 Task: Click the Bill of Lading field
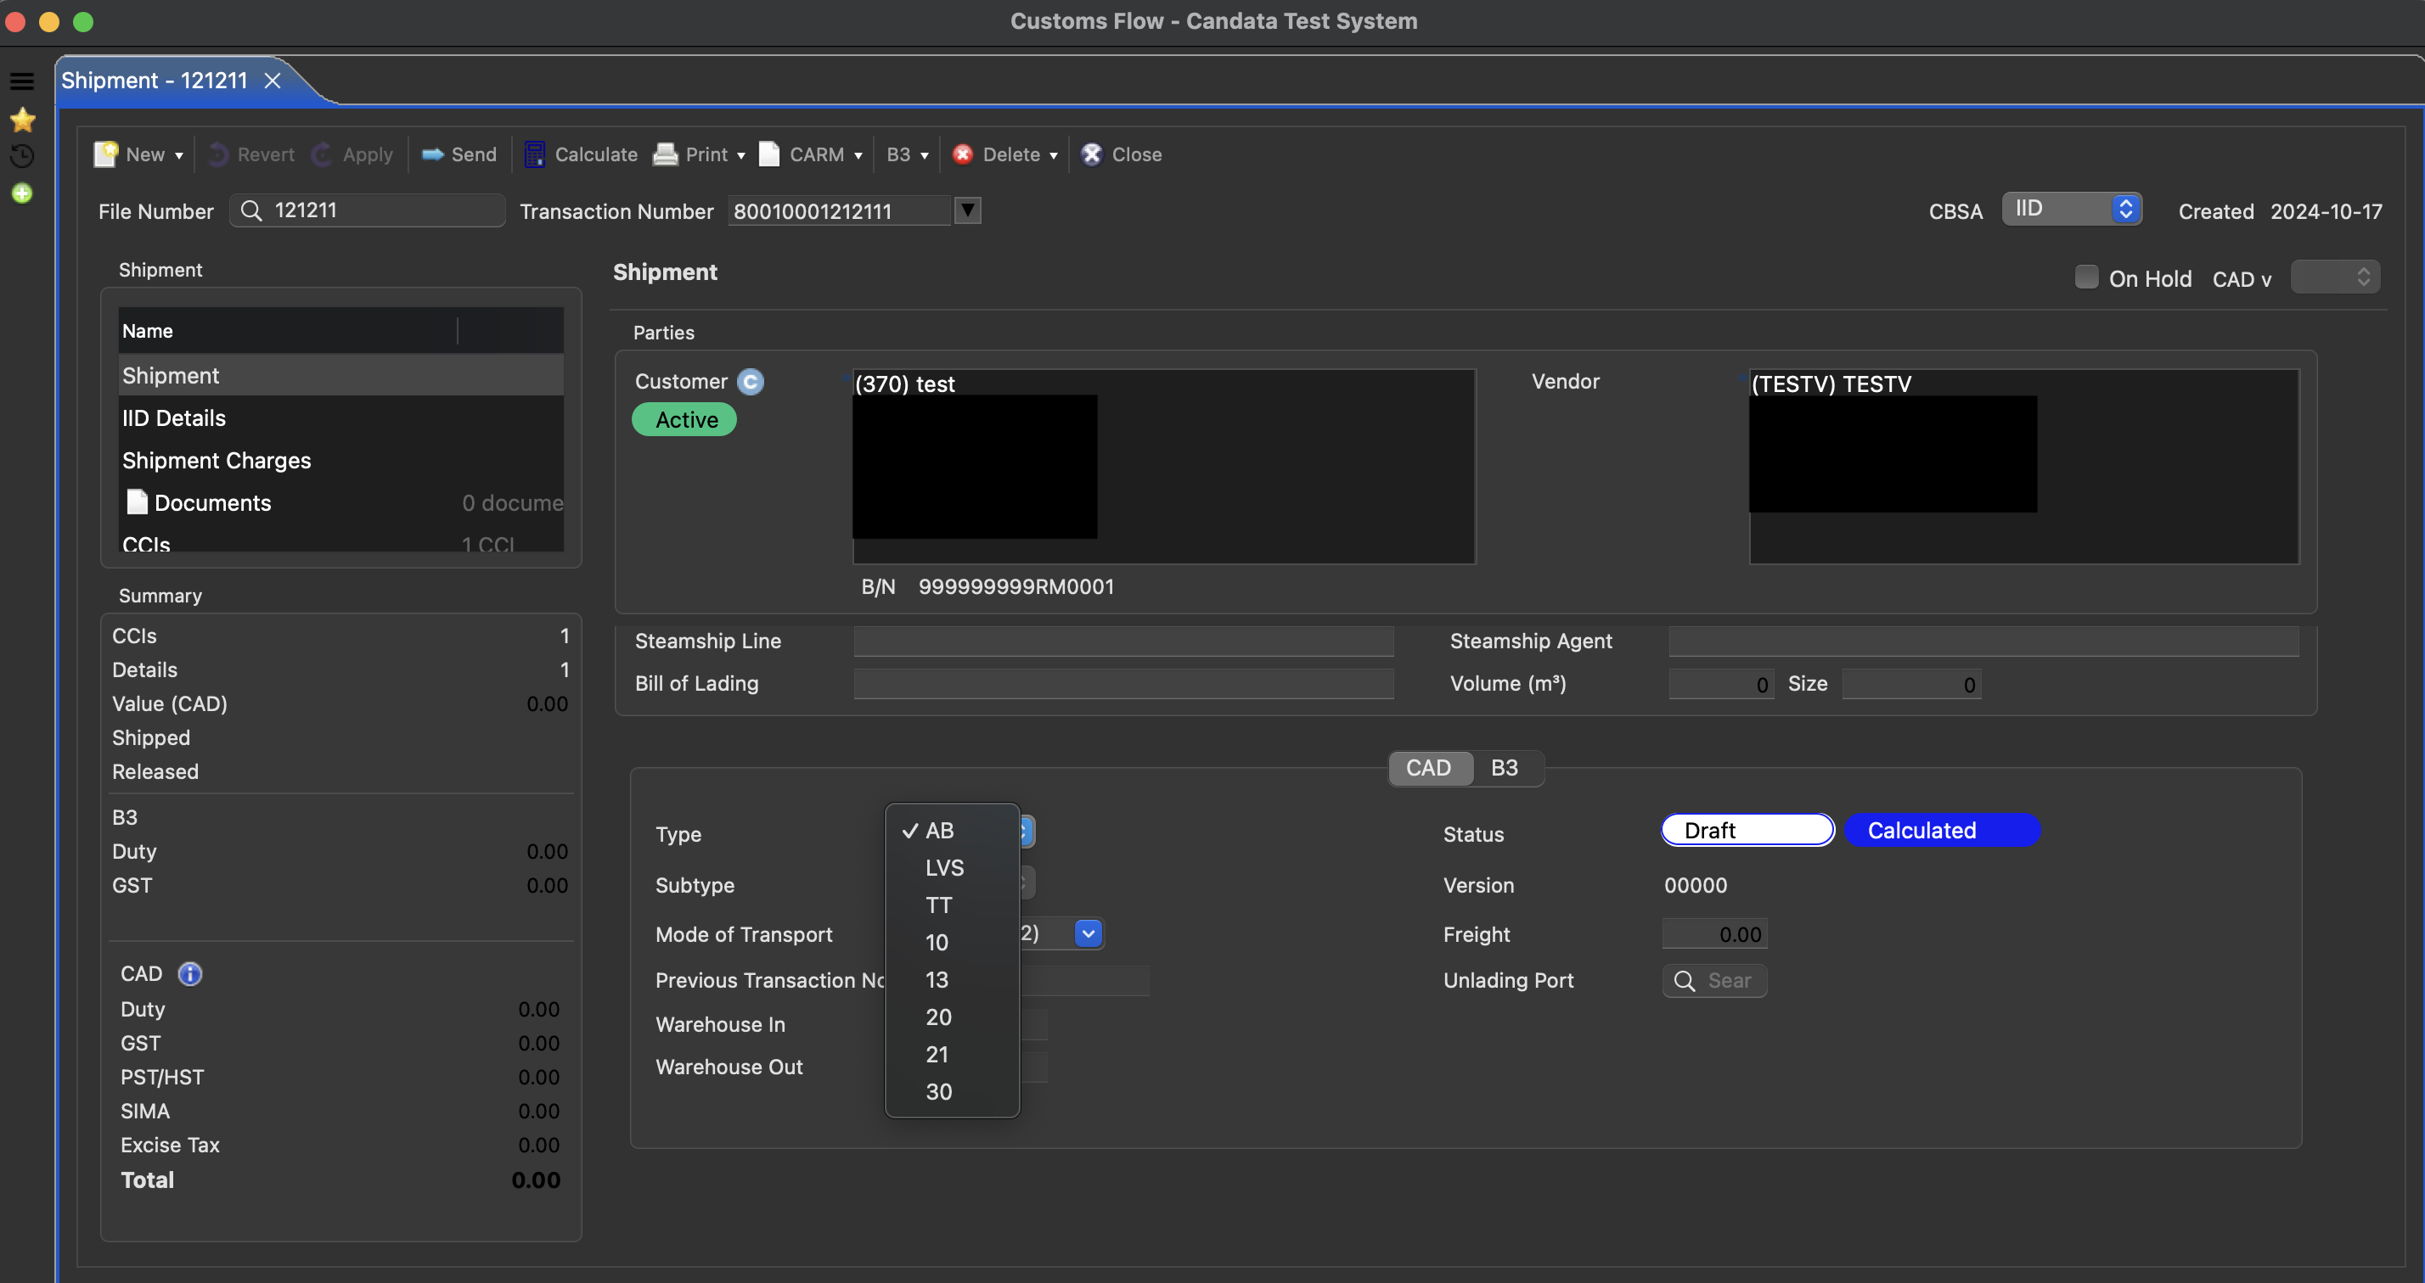coord(1123,684)
